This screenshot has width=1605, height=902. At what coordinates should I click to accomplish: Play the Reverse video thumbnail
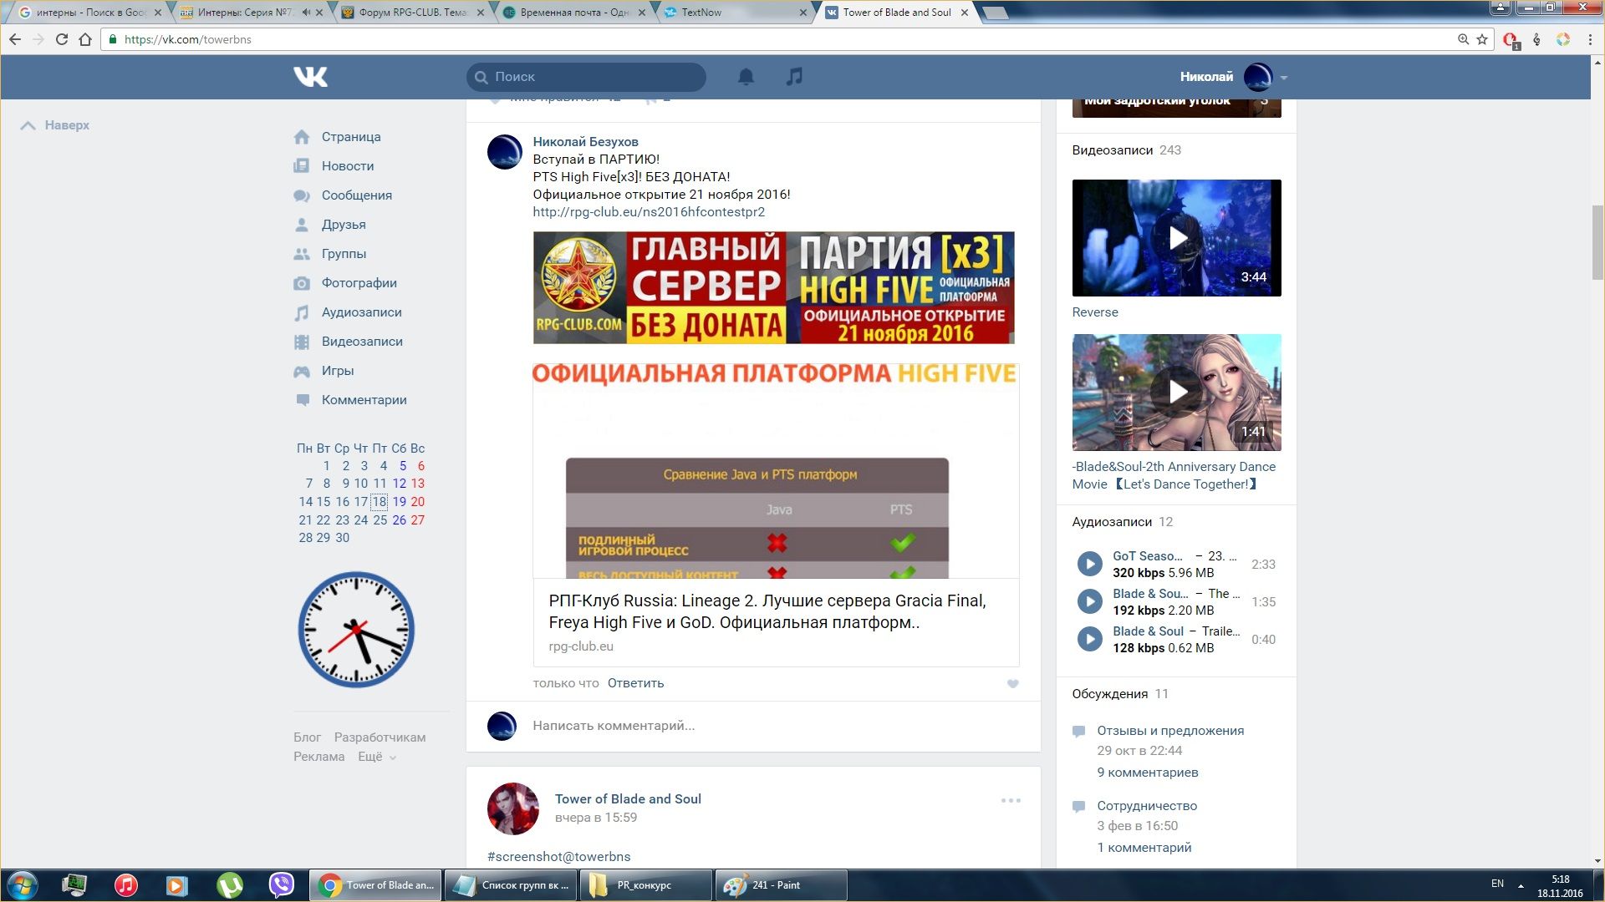1176,238
